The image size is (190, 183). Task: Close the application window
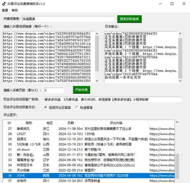[184, 4]
